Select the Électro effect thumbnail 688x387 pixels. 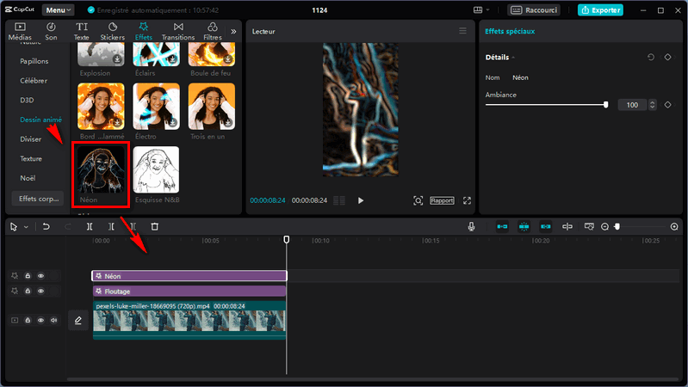click(x=156, y=107)
